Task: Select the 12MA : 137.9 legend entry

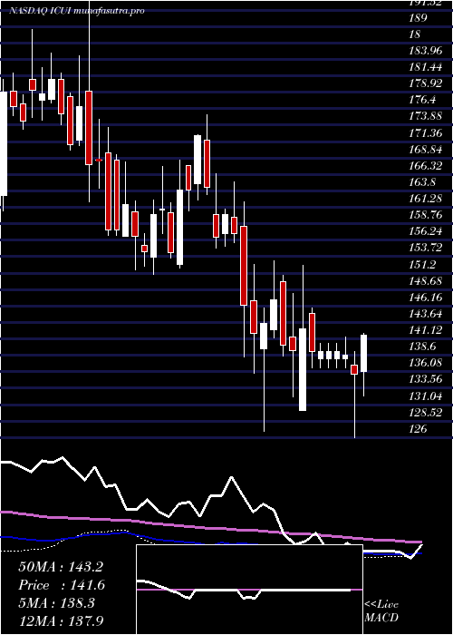Action: click(x=61, y=620)
